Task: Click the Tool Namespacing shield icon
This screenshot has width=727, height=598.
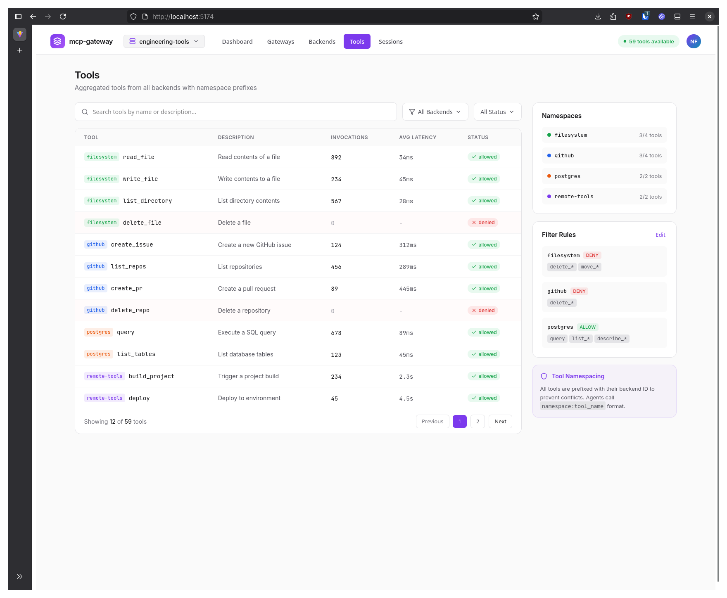Action: 544,376
